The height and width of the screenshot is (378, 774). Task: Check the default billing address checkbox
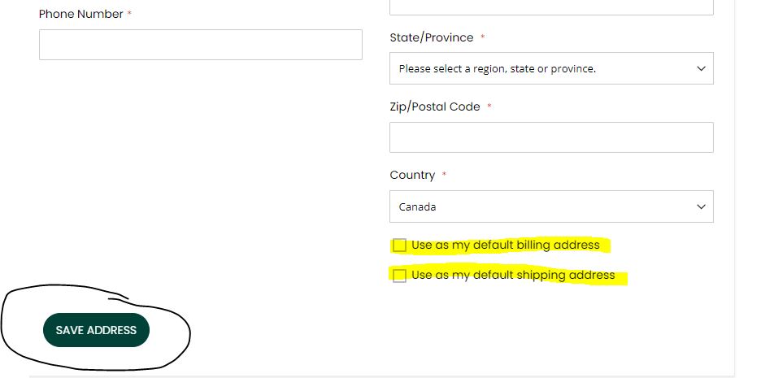coord(399,245)
